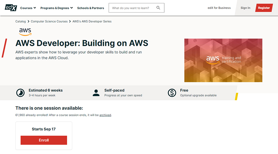Click the search magnifier icon

(x=158, y=8)
